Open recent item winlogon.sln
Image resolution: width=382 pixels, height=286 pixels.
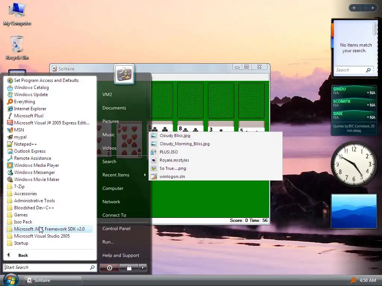(216, 177)
